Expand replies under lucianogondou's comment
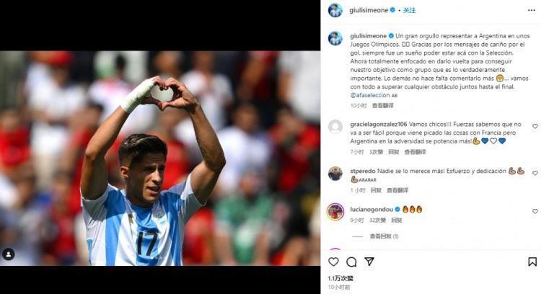541x294 pixels. coord(384,236)
